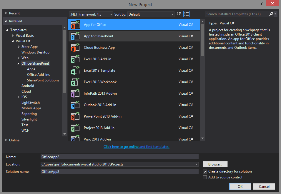Select the App for SharePoint template icon
The width and height of the screenshot is (281, 194).
(75, 36)
